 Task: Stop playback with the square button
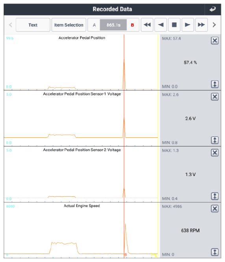pyautogui.click(x=174, y=25)
